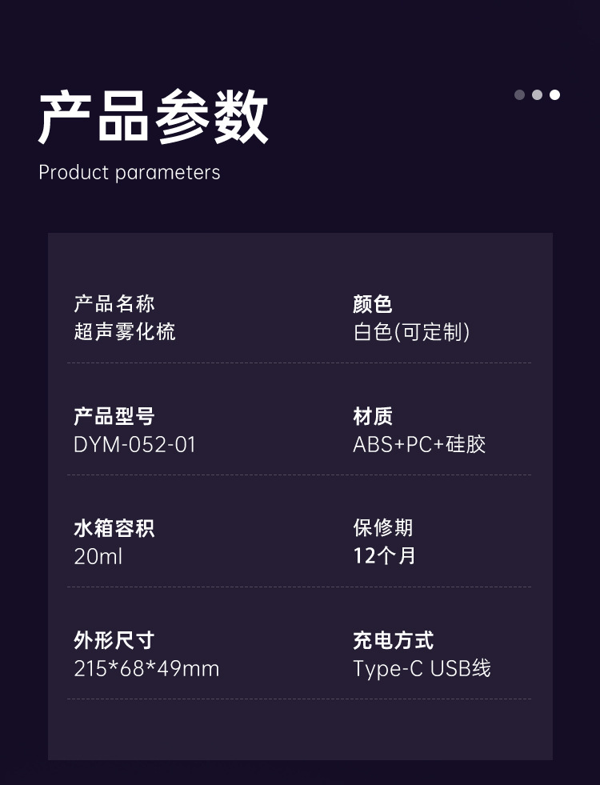Click the Type-C USB线 charging value

pos(422,668)
